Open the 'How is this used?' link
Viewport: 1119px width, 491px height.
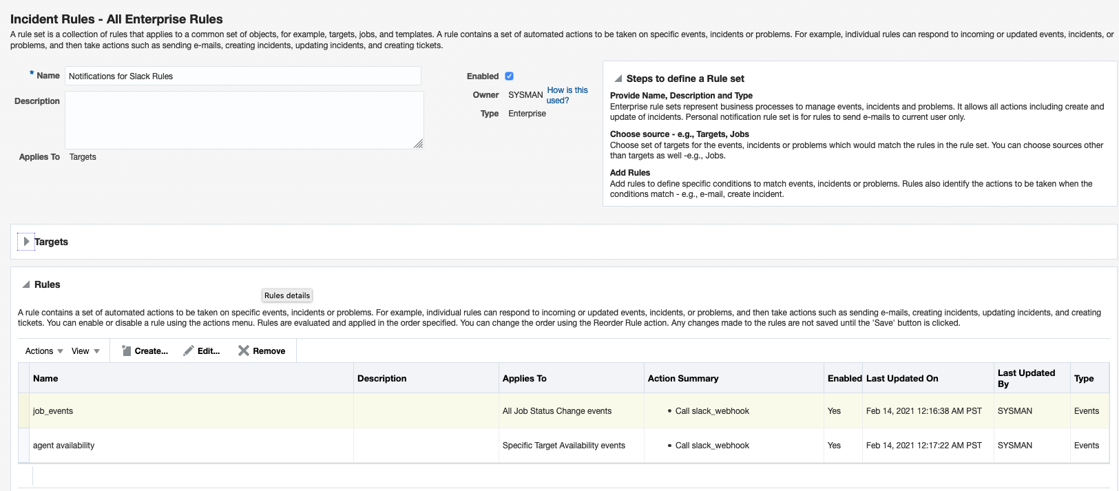click(x=567, y=95)
